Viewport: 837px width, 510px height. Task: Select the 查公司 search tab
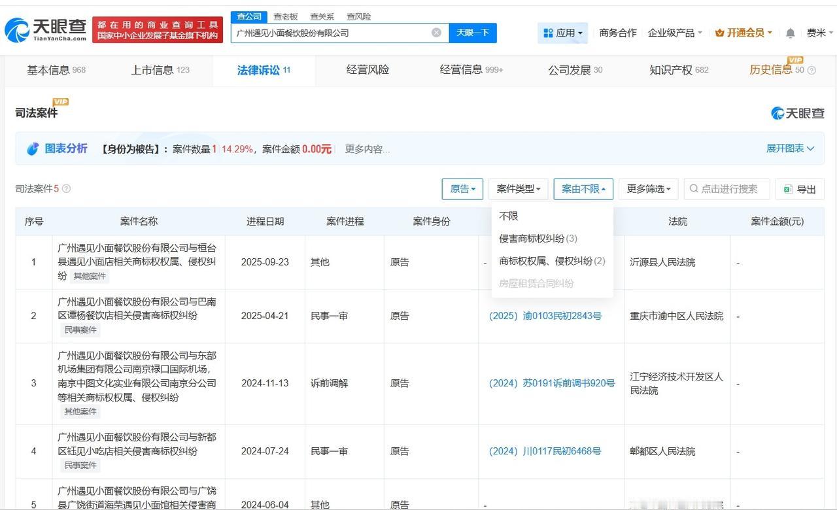(x=249, y=16)
